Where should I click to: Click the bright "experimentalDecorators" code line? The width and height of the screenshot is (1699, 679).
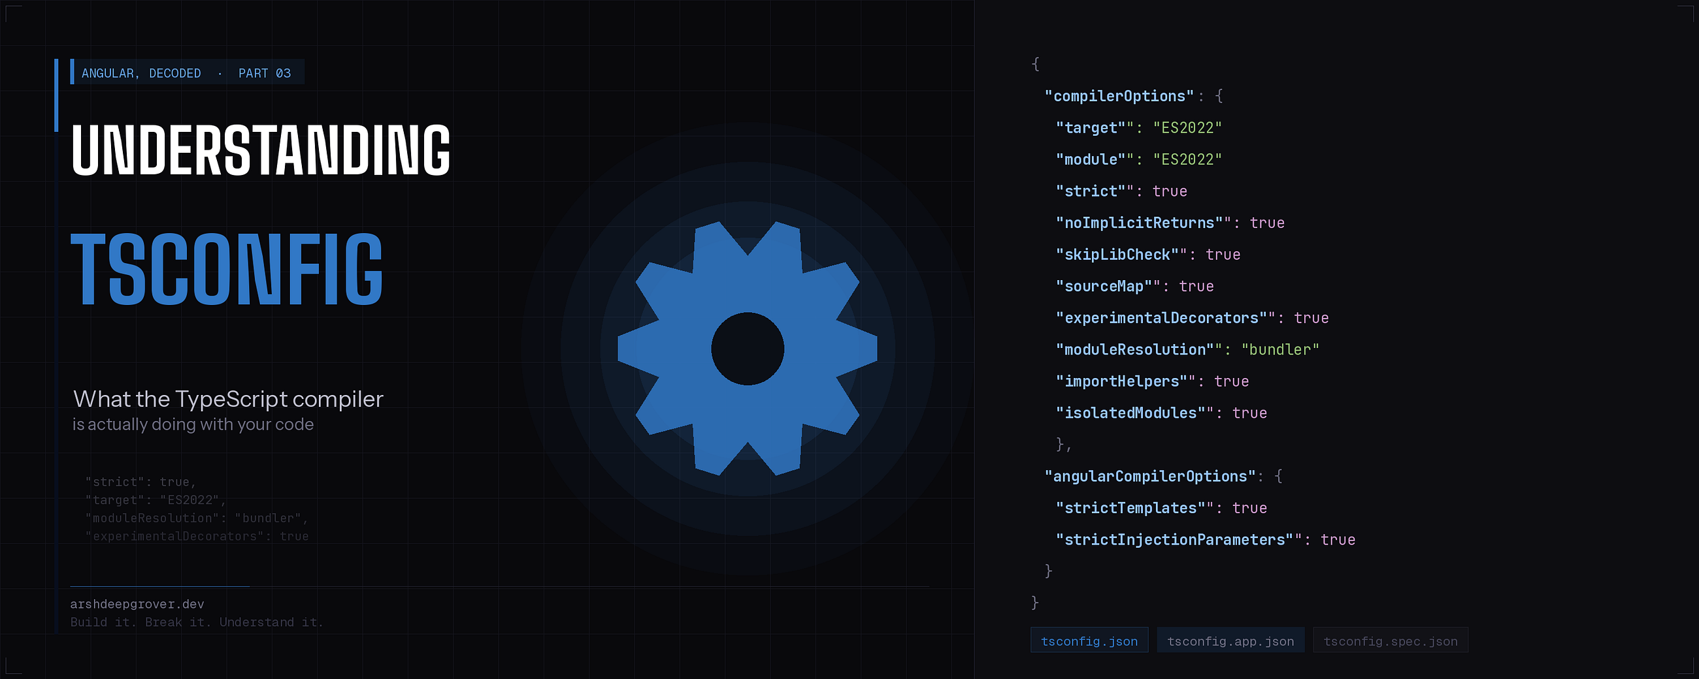1192,318
